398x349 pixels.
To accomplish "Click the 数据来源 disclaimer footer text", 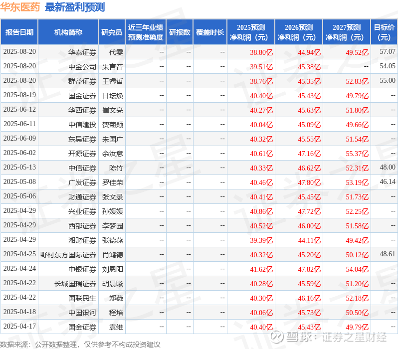I will (x=80, y=345).
